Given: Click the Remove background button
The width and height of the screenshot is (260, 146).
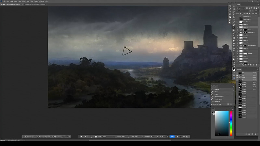Looking at the screenshot, I should (x=43, y=137).
